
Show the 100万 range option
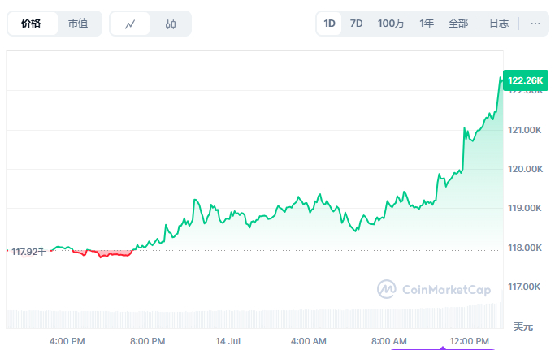tap(391, 24)
